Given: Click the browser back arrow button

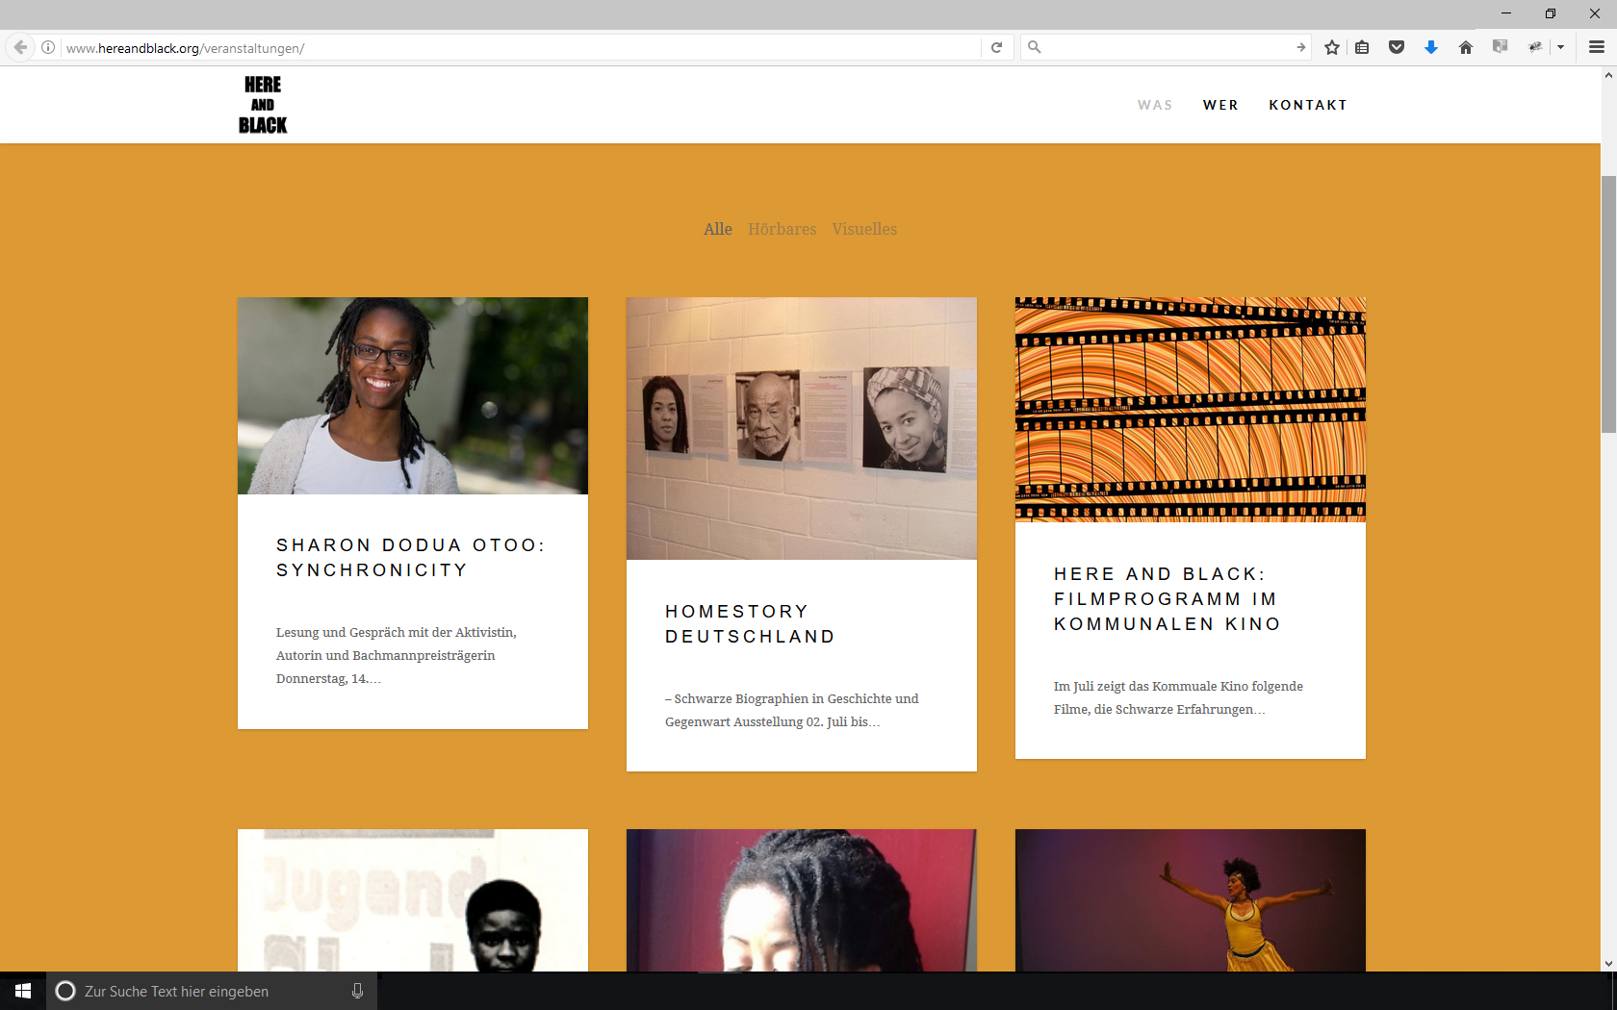Looking at the screenshot, I should click(x=20, y=47).
